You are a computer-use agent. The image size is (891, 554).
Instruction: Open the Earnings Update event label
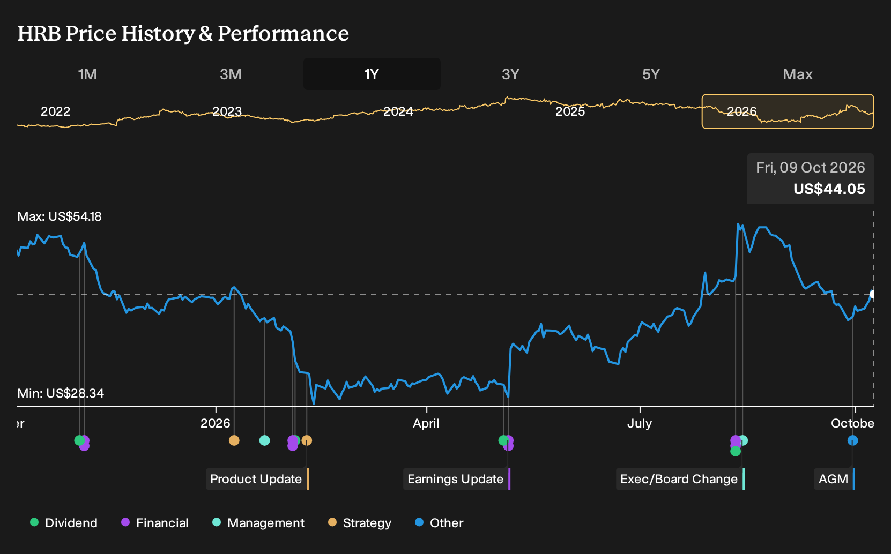click(457, 479)
